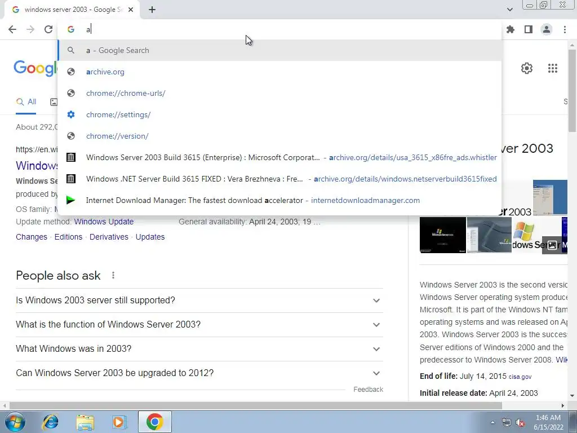Open Windows .NET Server Build 3615 FIXED suggestion
This screenshot has height=433, width=577.
pyautogui.click(x=279, y=179)
